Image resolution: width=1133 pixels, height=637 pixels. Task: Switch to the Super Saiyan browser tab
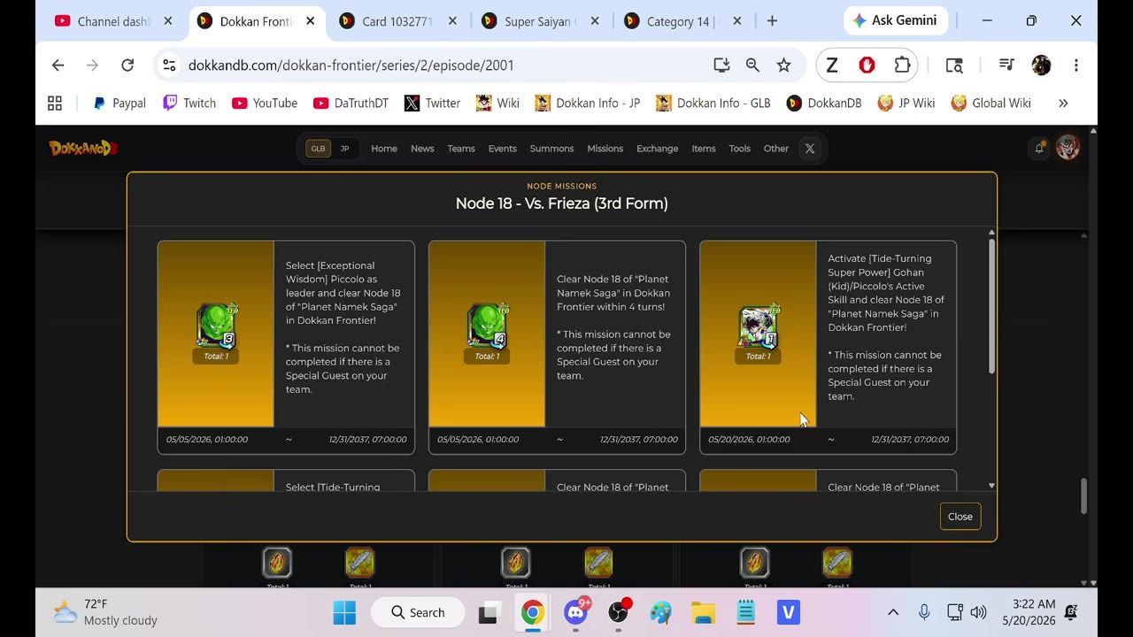541,21
